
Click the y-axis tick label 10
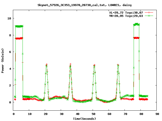coord(9,18)
